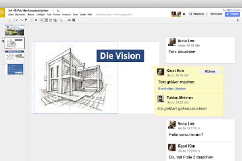Open the 'Folie verschieben?' comment
This screenshot has width=242, height=161.
(x=186, y=134)
